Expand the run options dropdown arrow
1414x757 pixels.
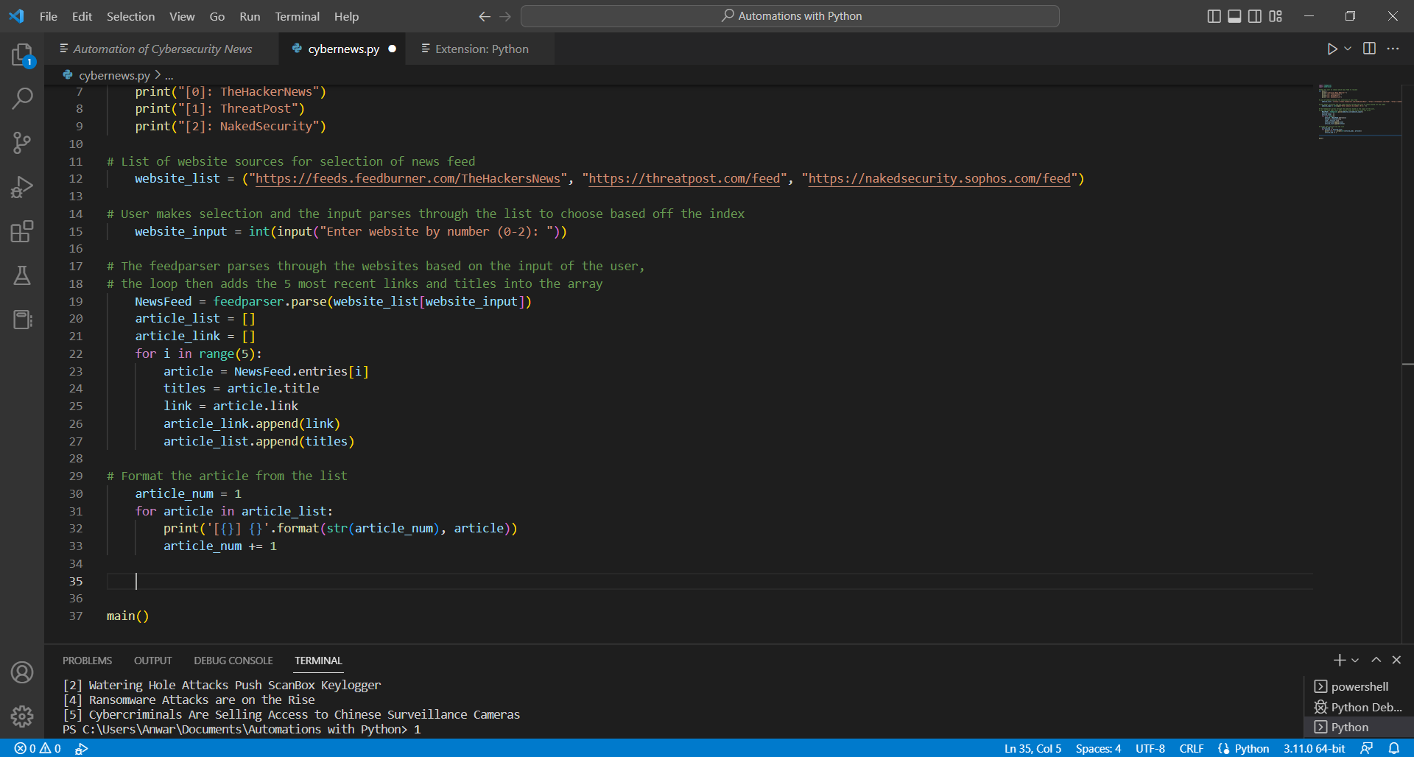click(1348, 49)
